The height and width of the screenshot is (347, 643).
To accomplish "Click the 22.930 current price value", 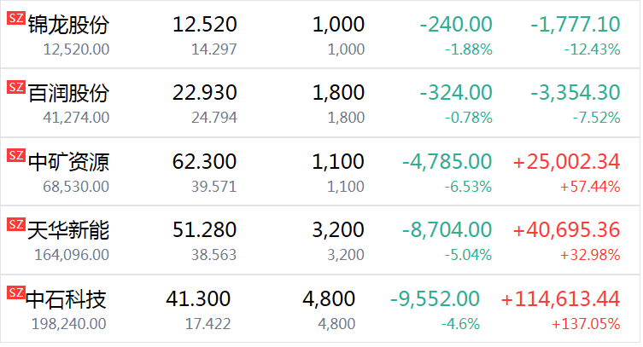I will [204, 93].
